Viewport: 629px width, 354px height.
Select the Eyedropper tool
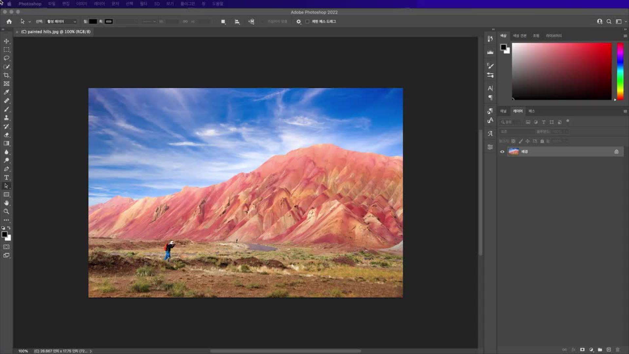[x=6, y=92]
